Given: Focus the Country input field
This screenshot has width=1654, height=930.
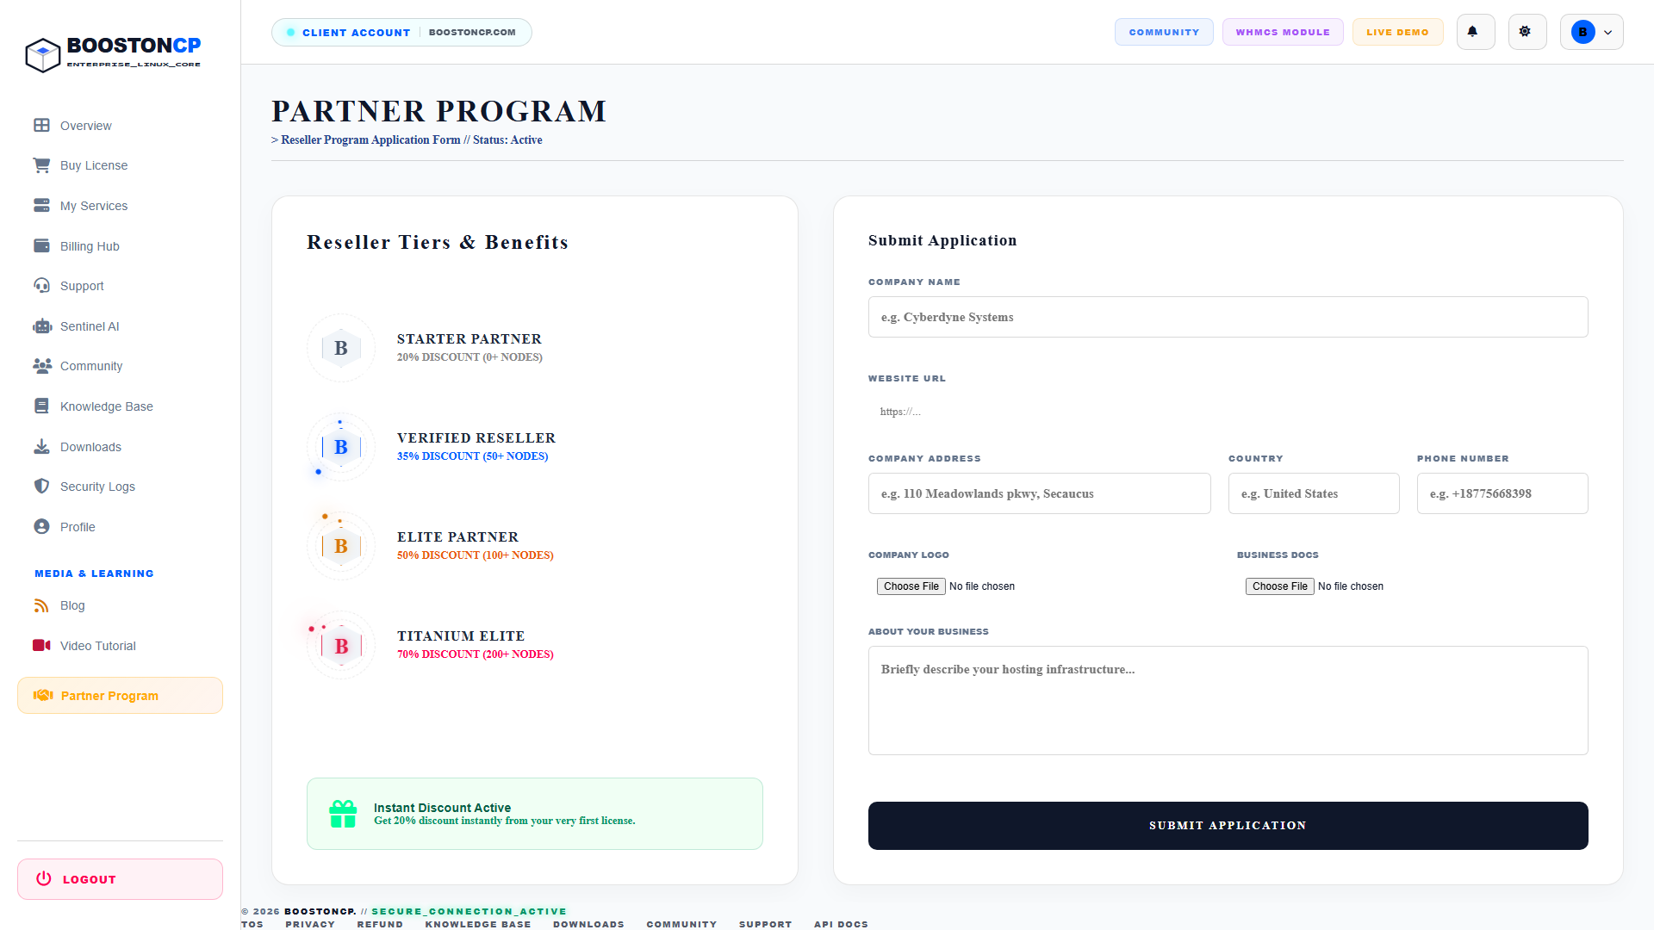Looking at the screenshot, I should click(1314, 493).
